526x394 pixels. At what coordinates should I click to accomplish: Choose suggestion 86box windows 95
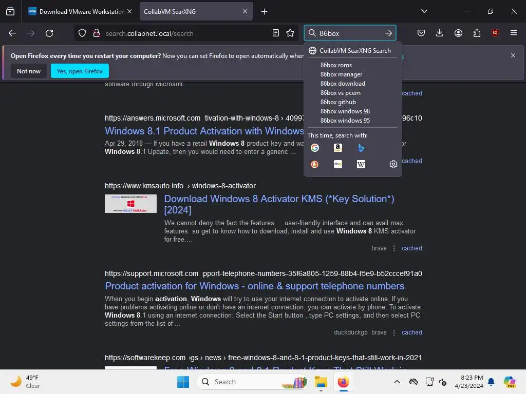click(x=345, y=120)
